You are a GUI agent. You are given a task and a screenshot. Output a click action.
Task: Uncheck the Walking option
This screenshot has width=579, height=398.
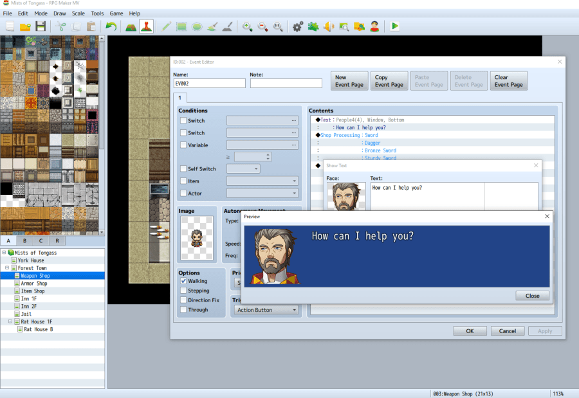coord(183,281)
